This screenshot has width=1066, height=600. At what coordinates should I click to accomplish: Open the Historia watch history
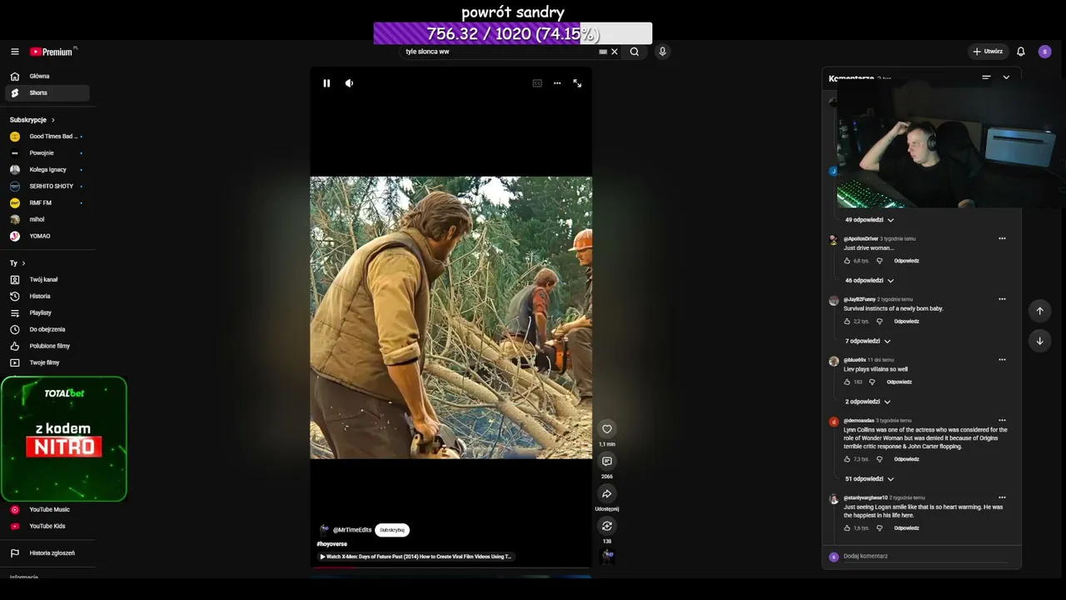47,296
